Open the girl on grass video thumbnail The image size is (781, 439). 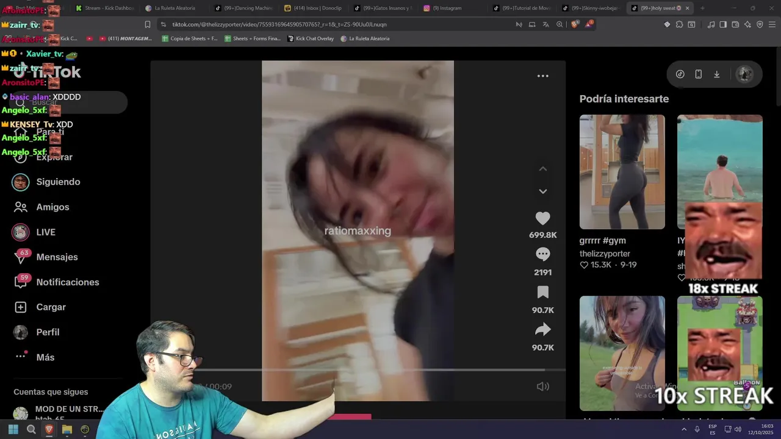coord(622,354)
